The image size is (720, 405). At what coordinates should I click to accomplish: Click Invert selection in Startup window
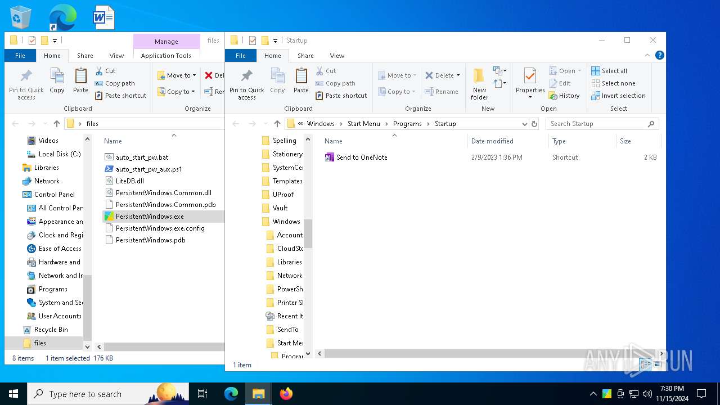tap(618, 96)
